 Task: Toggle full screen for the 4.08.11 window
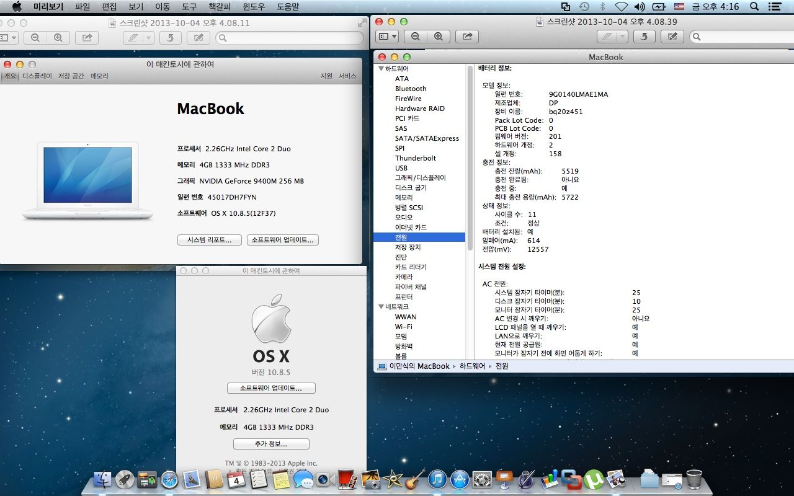point(362,23)
